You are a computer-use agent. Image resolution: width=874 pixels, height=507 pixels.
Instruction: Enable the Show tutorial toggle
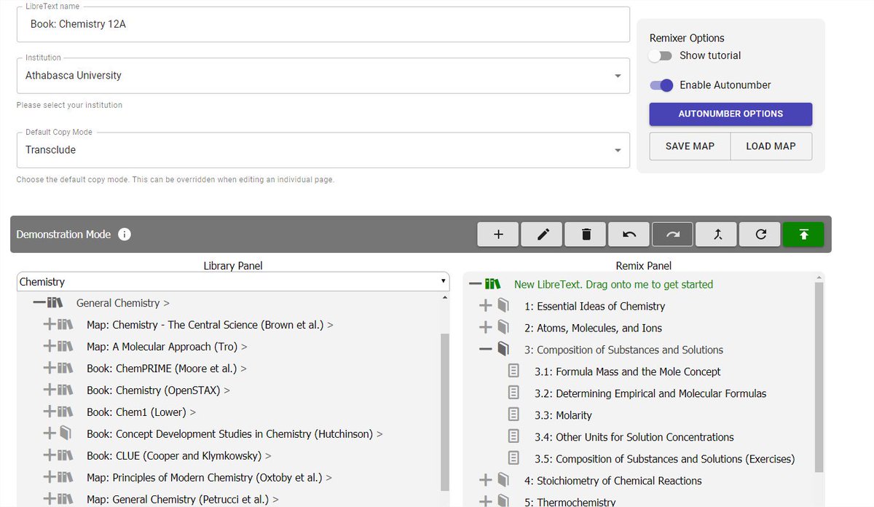[661, 55]
